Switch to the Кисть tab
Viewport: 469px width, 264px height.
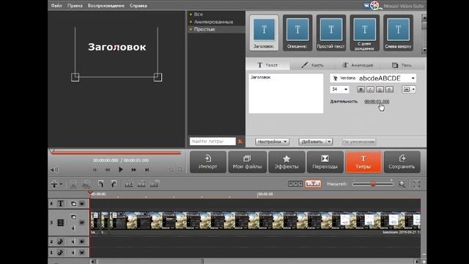[312, 65]
